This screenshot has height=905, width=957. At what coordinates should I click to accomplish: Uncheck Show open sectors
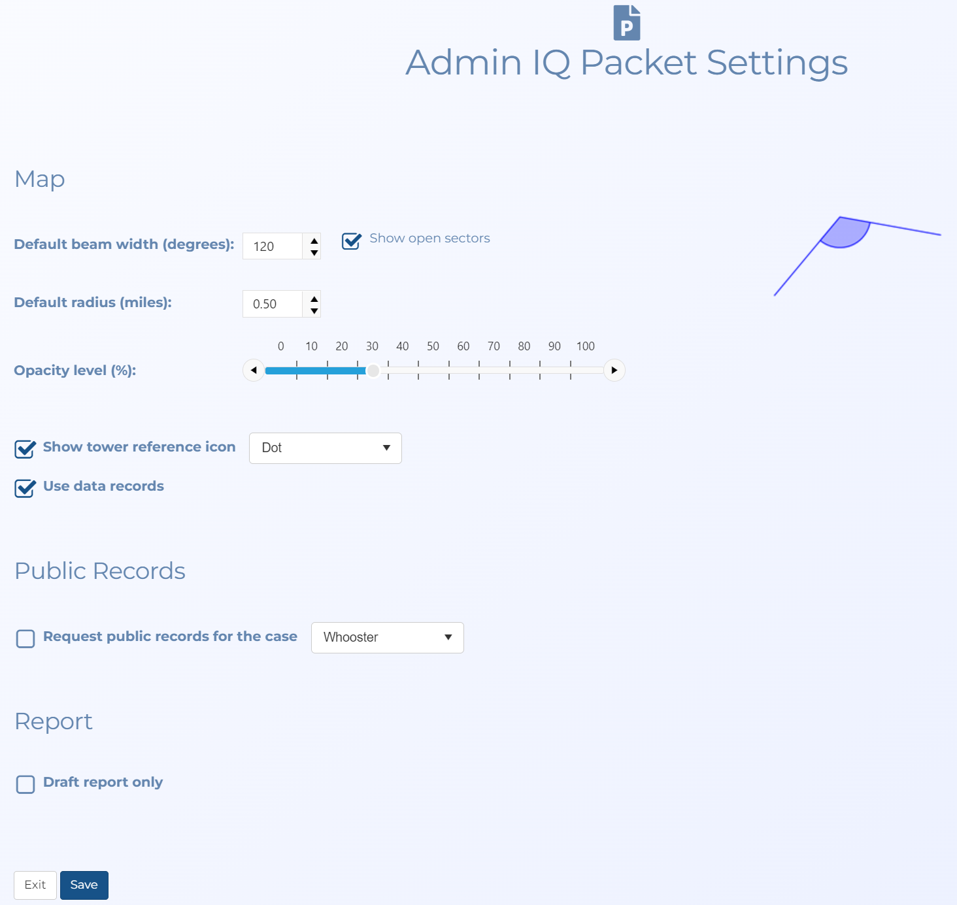(x=351, y=241)
